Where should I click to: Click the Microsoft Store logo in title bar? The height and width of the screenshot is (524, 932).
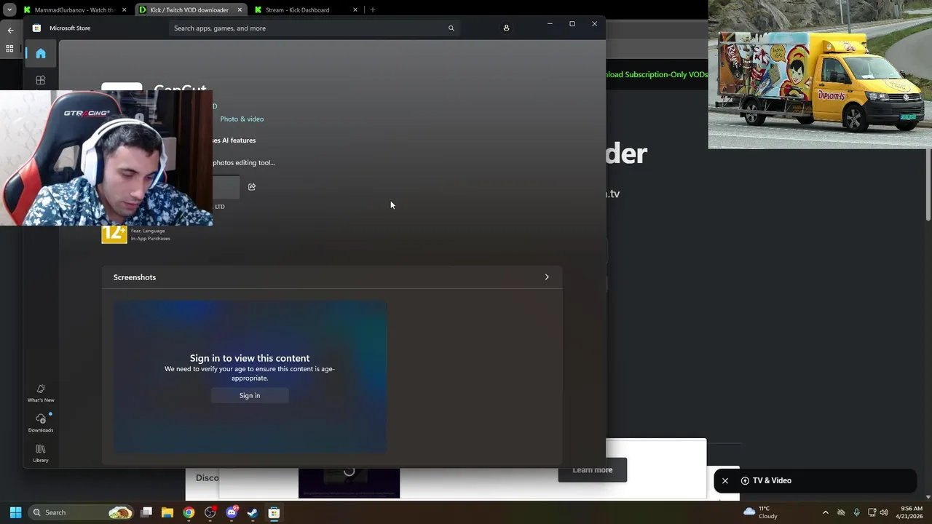[x=36, y=28]
